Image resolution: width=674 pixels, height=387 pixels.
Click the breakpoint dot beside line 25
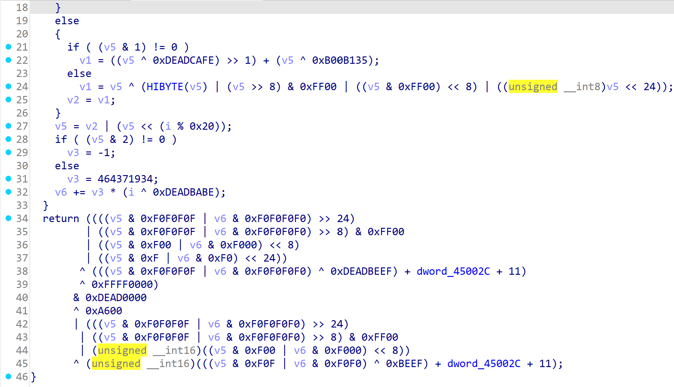(x=9, y=99)
